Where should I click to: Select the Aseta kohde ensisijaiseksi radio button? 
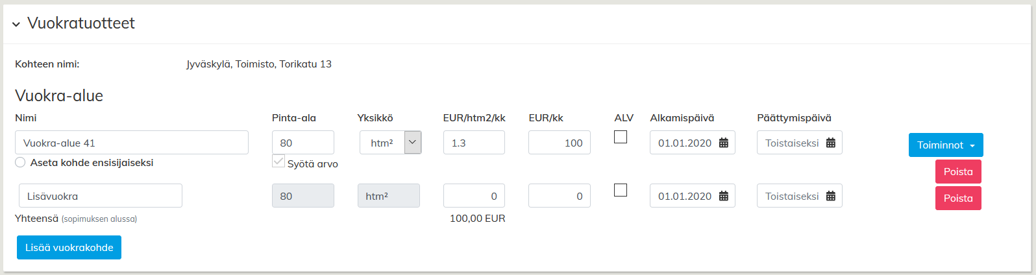(20, 163)
